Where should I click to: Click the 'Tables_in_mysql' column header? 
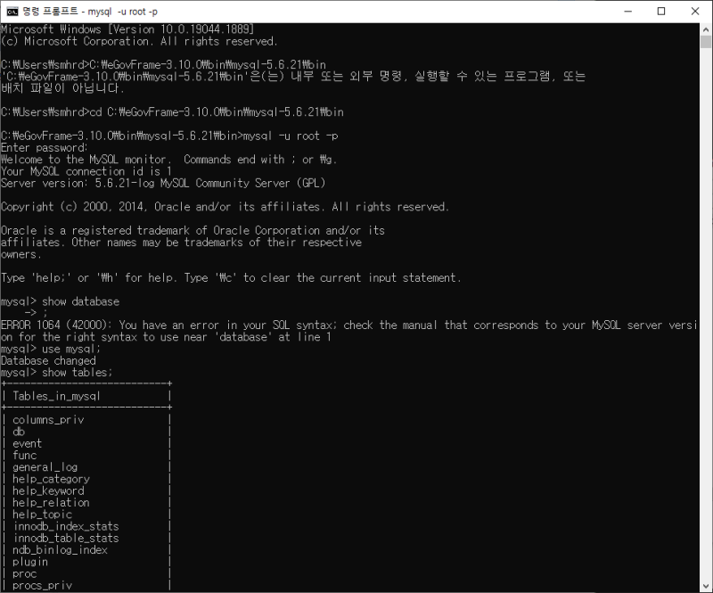click(x=56, y=397)
